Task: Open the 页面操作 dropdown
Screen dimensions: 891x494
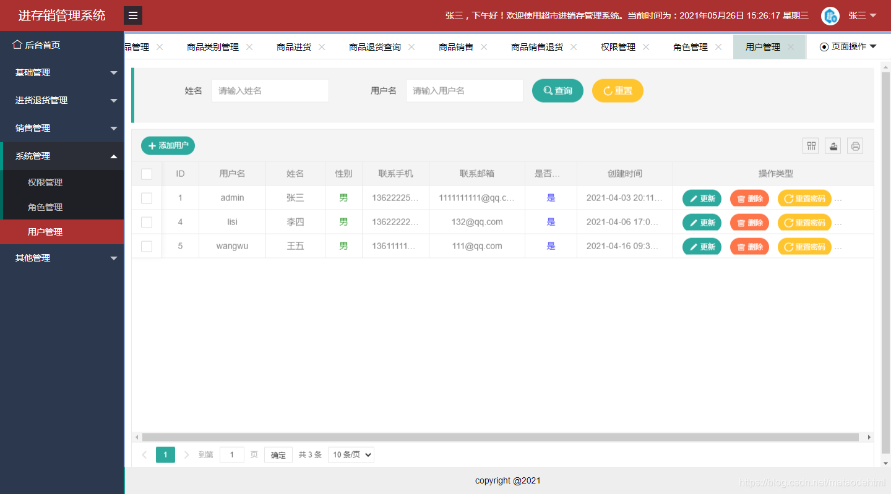Action: 848,46
